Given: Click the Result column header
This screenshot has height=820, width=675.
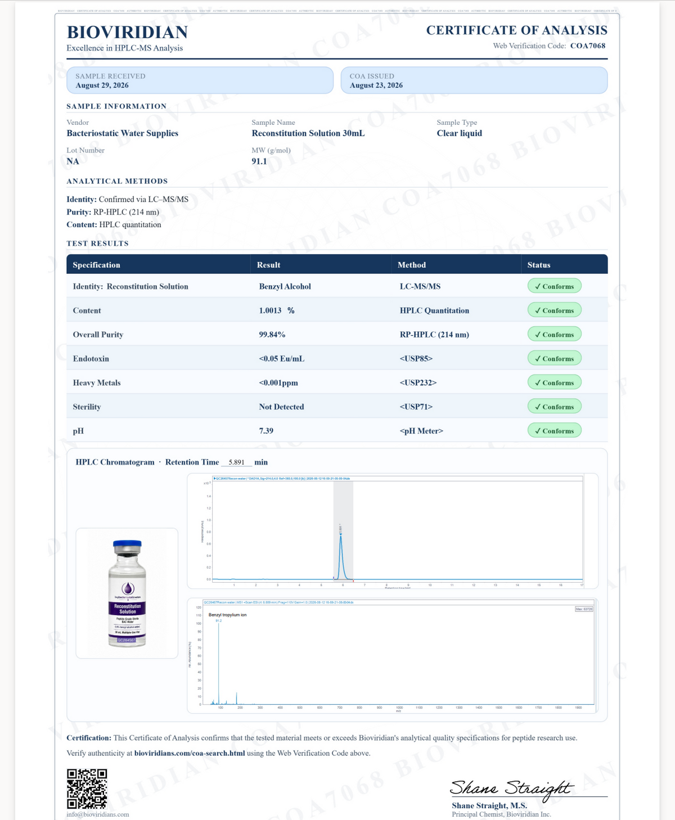Looking at the screenshot, I should pos(268,265).
